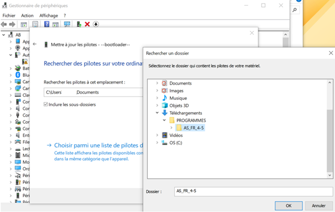335x212 pixels.
Task: Click folder tree scrollbar up arrow
Action: pos(329,82)
